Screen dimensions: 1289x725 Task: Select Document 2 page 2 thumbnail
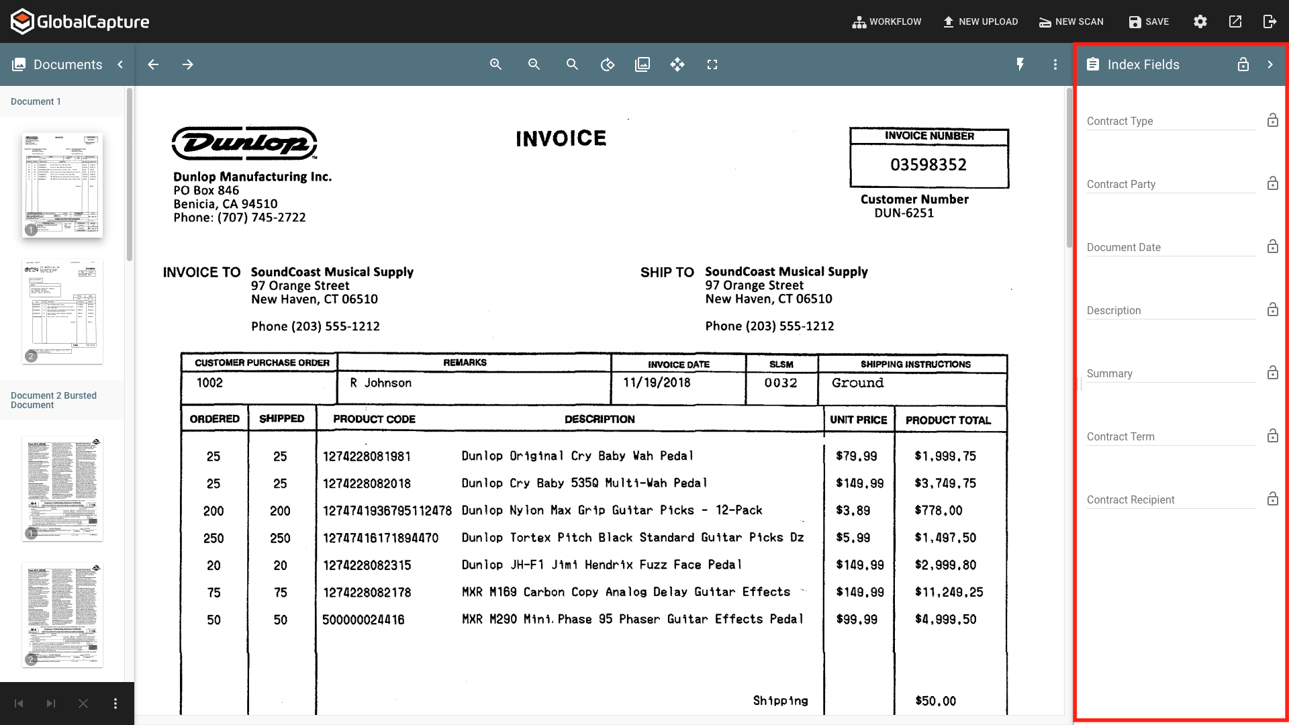62,615
